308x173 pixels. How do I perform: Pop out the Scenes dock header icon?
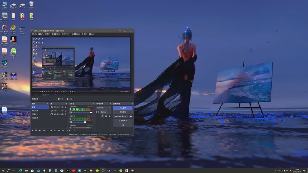[x=47, y=103]
